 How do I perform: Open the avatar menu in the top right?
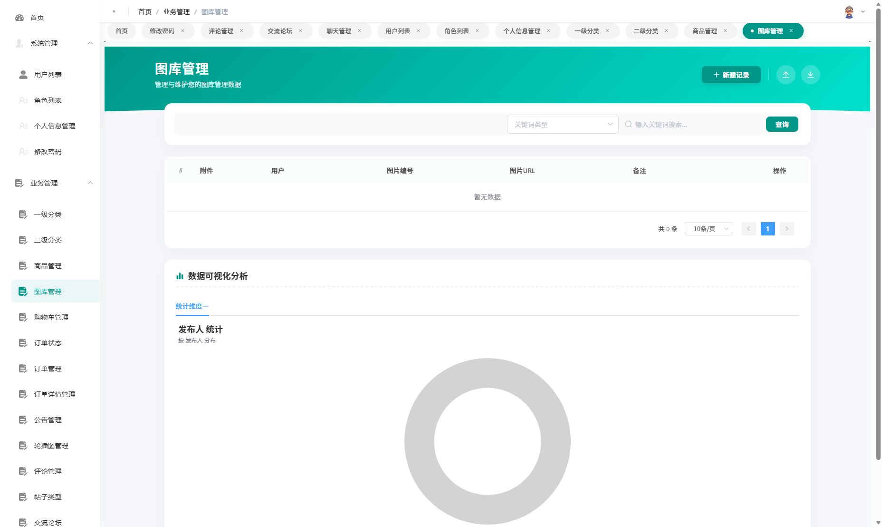[x=849, y=11]
